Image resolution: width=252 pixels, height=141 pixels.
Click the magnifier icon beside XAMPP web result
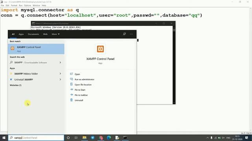11,62
